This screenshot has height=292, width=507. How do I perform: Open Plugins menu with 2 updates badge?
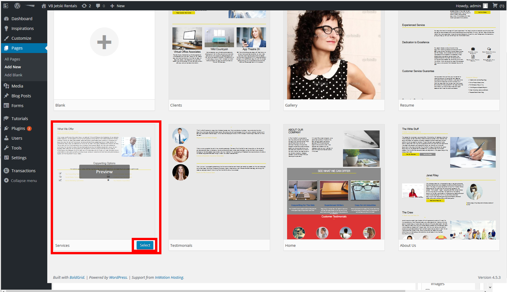click(22, 128)
